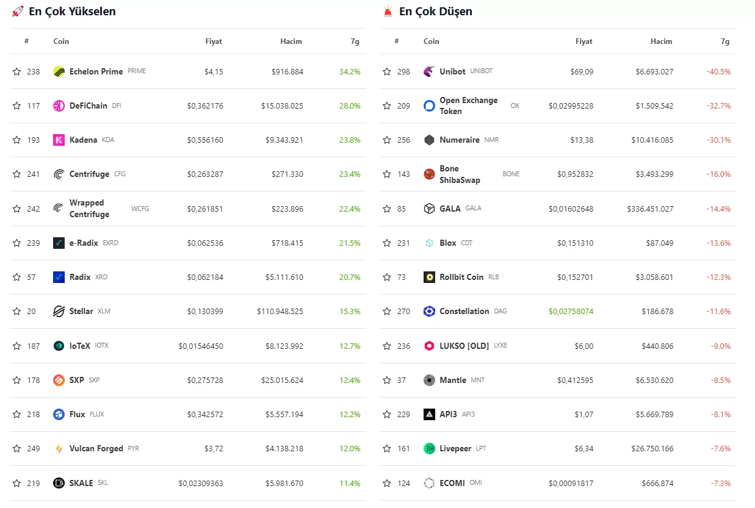Sort losers table by Hacim column
The width and height of the screenshot is (755, 508).
[x=661, y=41]
